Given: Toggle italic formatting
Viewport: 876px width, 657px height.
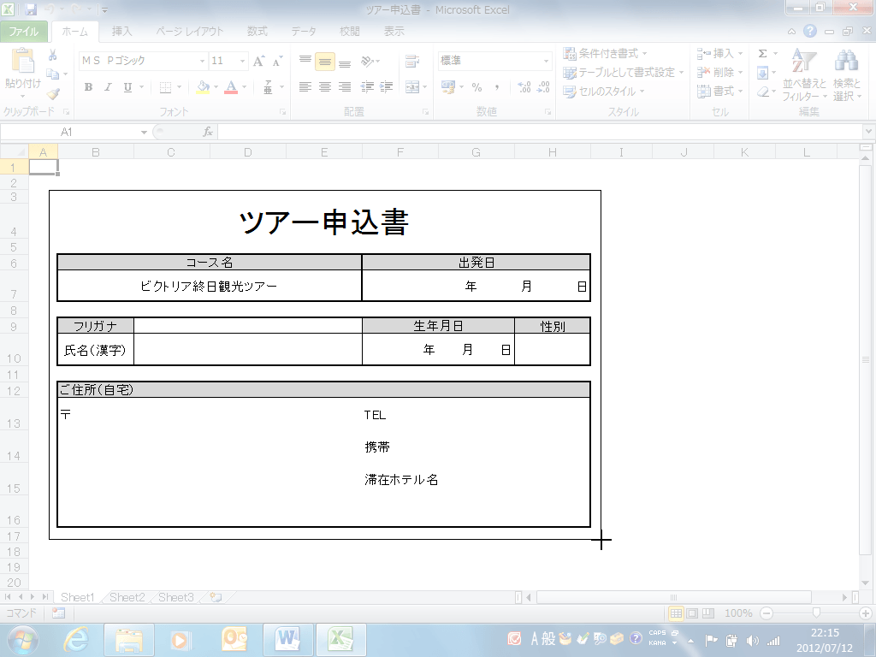Looking at the screenshot, I should click(x=108, y=87).
